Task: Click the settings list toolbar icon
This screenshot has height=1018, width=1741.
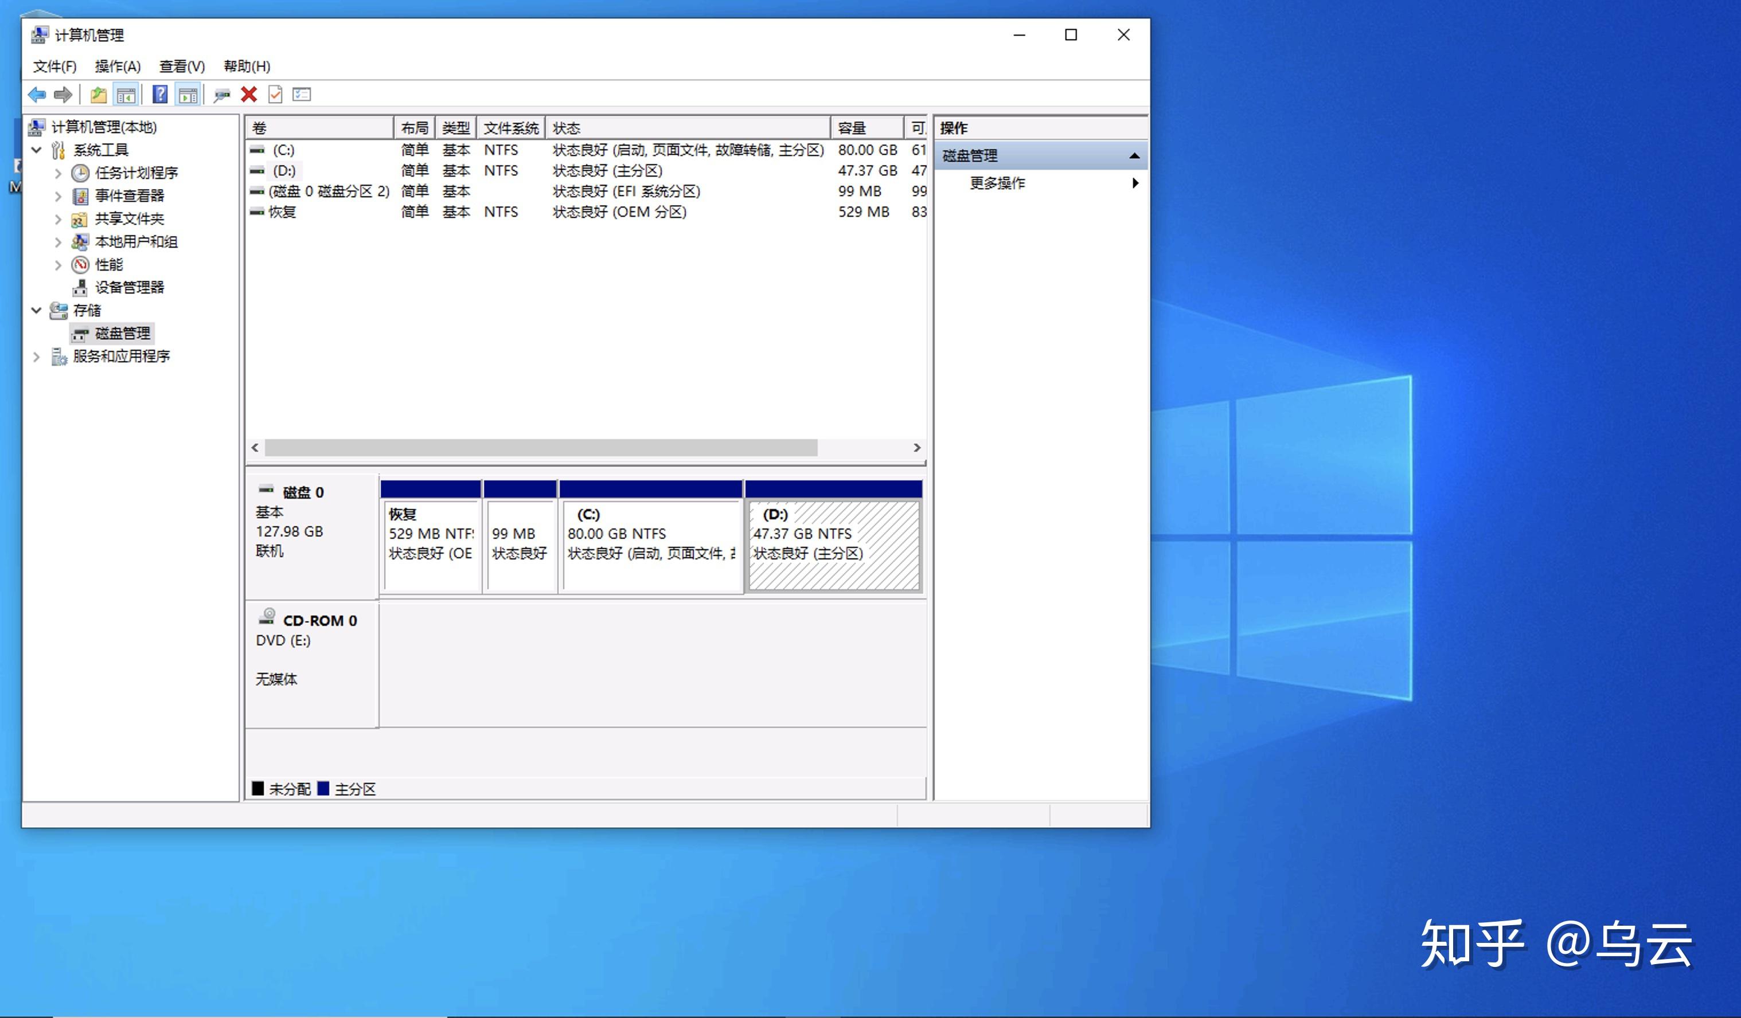Action: 302,95
